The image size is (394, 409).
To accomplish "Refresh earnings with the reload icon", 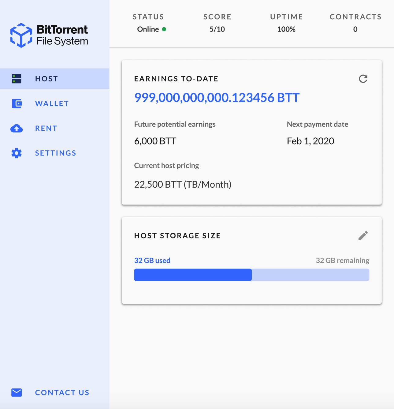I will (363, 79).
